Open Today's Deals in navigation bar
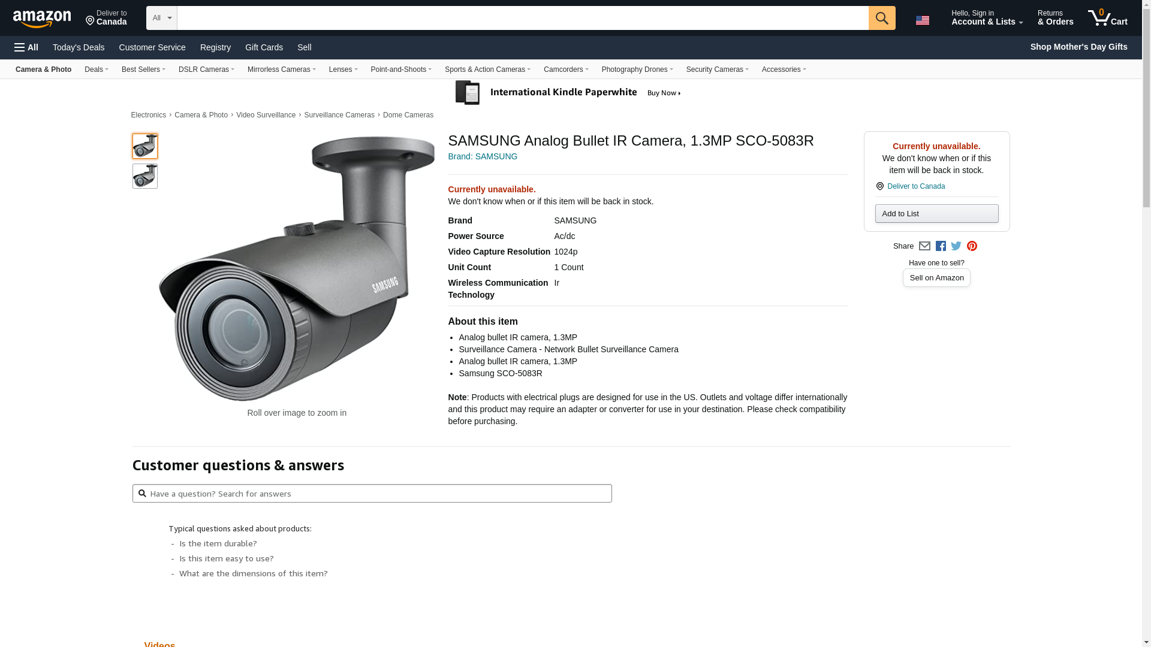Viewport: 1151px width, 647px height. click(x=79, y=47)
